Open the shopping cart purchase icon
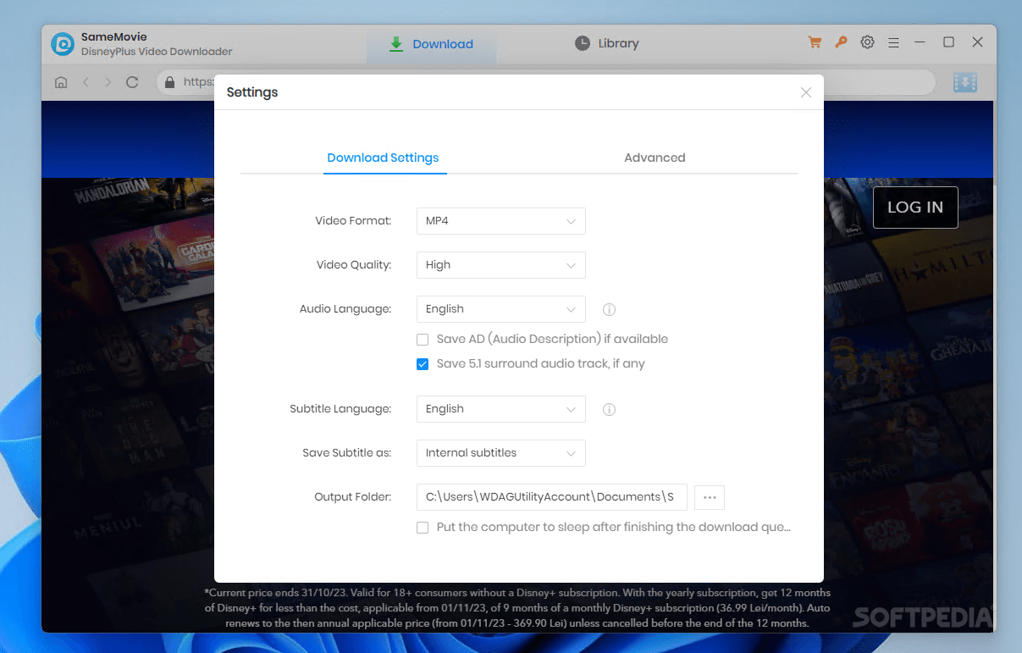 tap(815, 42)
